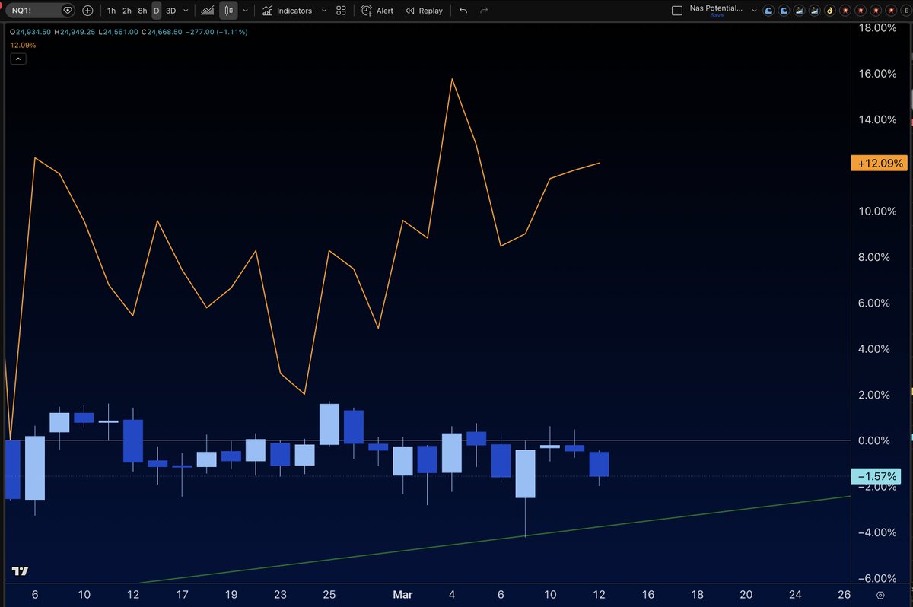This screenshot has height=607, width=913.
Task: Click the 10.00% price axis label
Action: [876, 211]
